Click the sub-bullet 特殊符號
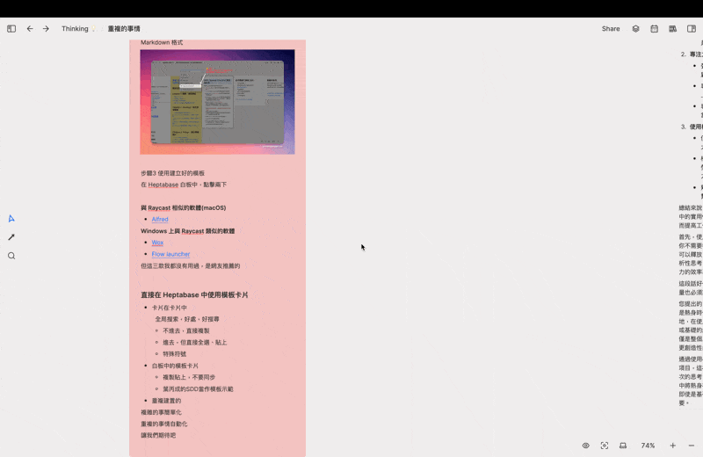Screen dimensions: 703x457 point(174,354)
